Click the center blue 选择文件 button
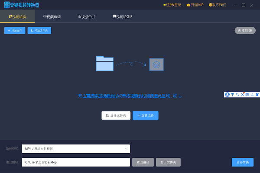The image size is (260, 173). pos(145,115)
